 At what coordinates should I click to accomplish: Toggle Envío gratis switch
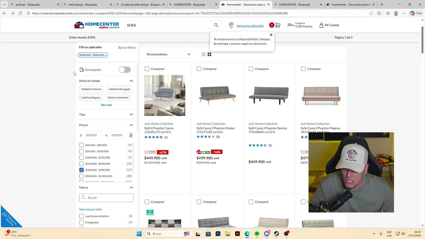point(125,70)
